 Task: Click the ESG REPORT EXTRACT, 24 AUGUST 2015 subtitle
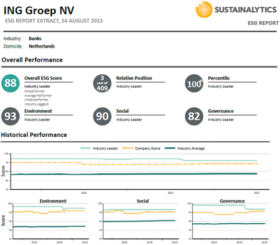(54, 21)
